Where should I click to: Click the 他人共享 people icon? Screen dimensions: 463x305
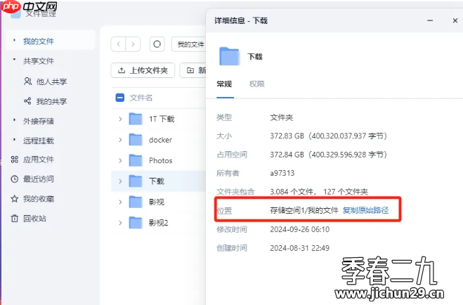pyautogui.click(x=28, y=82)
